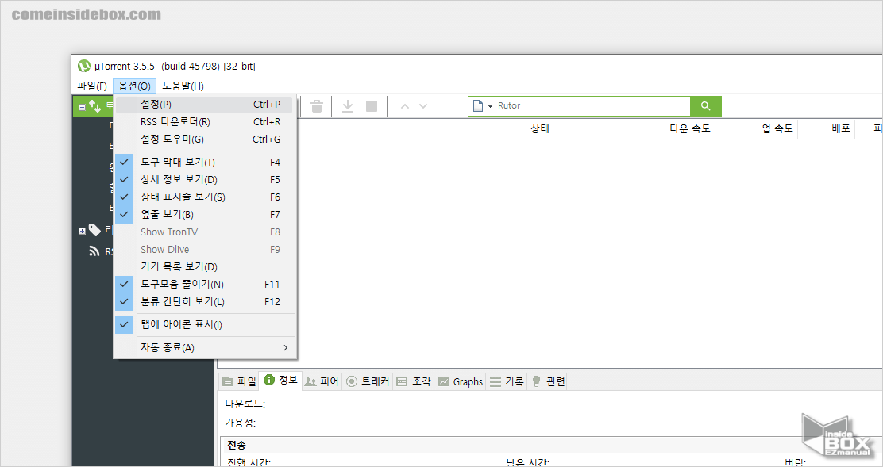Select the torrents up-down arrows icon

[94, 105]
